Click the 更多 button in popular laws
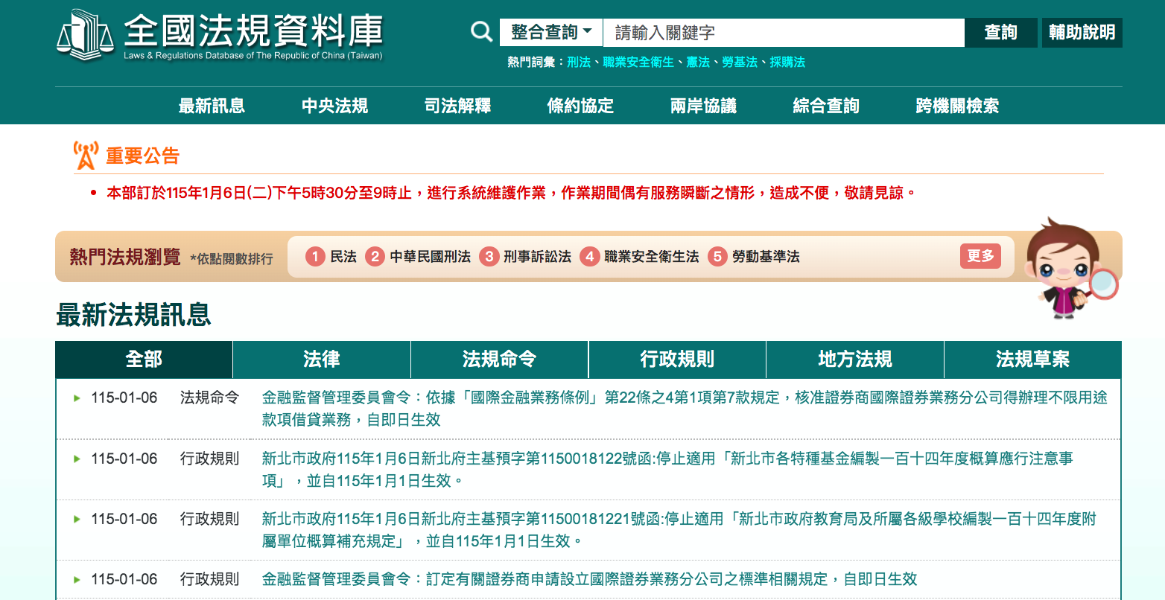The image size is (1165, 600). 980,256
